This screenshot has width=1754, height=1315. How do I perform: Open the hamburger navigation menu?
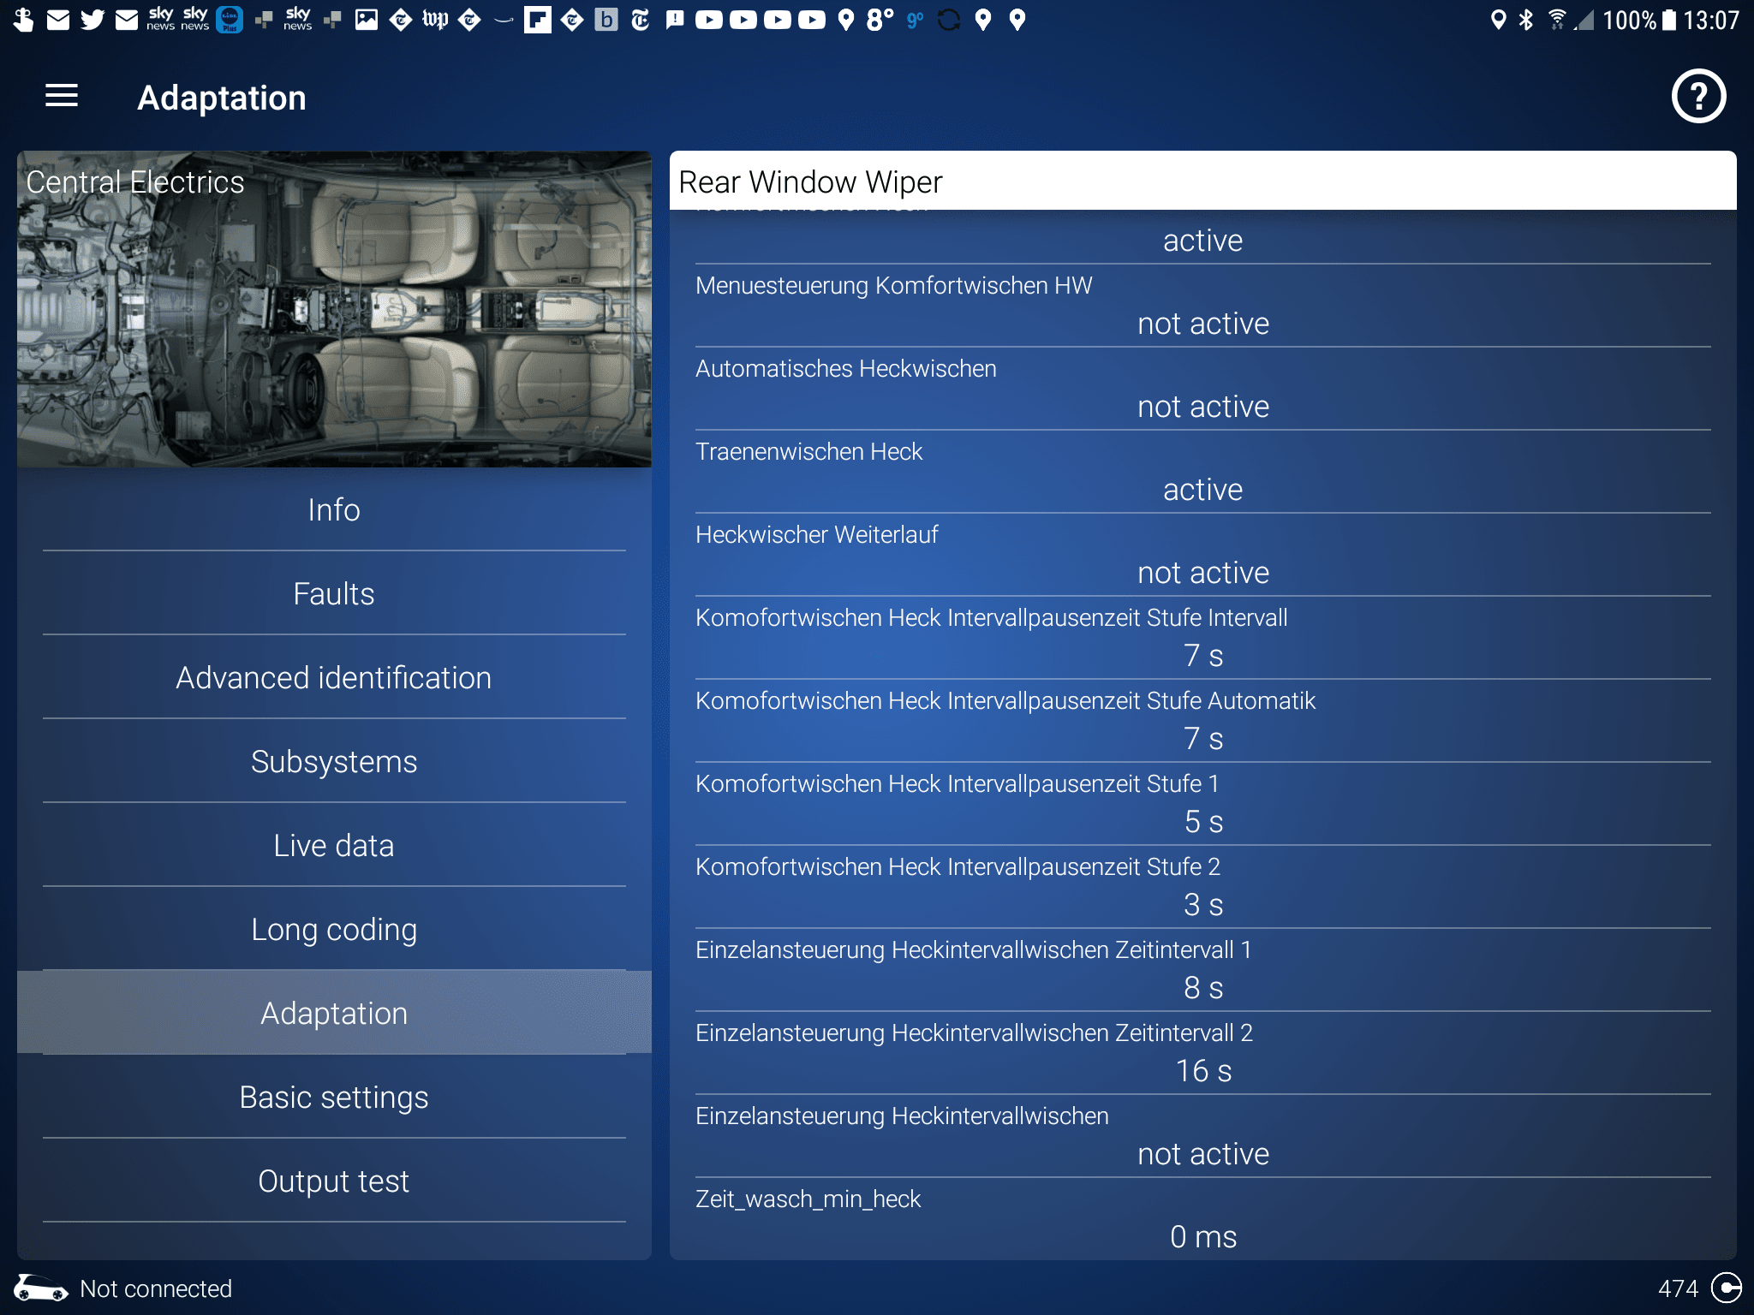(62, 96)
